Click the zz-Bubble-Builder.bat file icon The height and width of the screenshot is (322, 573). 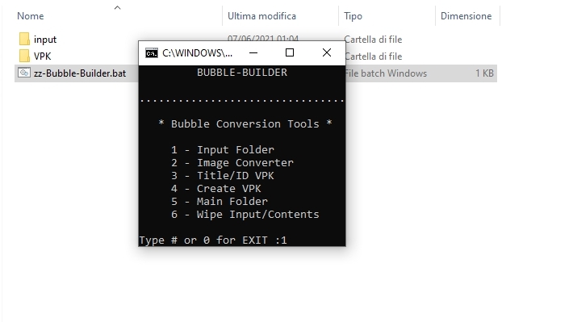[24, 73]
